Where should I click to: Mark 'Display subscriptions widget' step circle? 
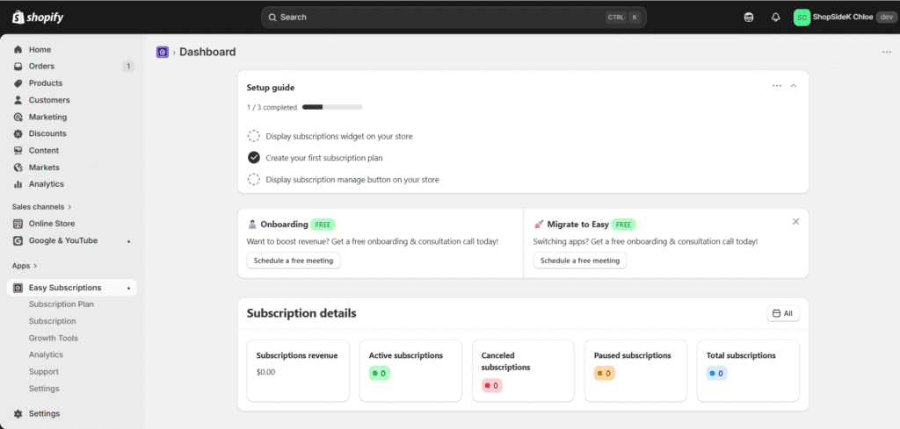[x=254, y=136]
